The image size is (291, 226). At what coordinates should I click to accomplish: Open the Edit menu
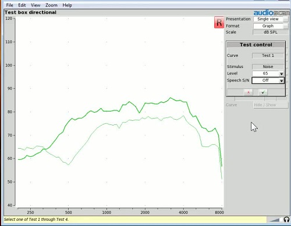tap(22, 5)
